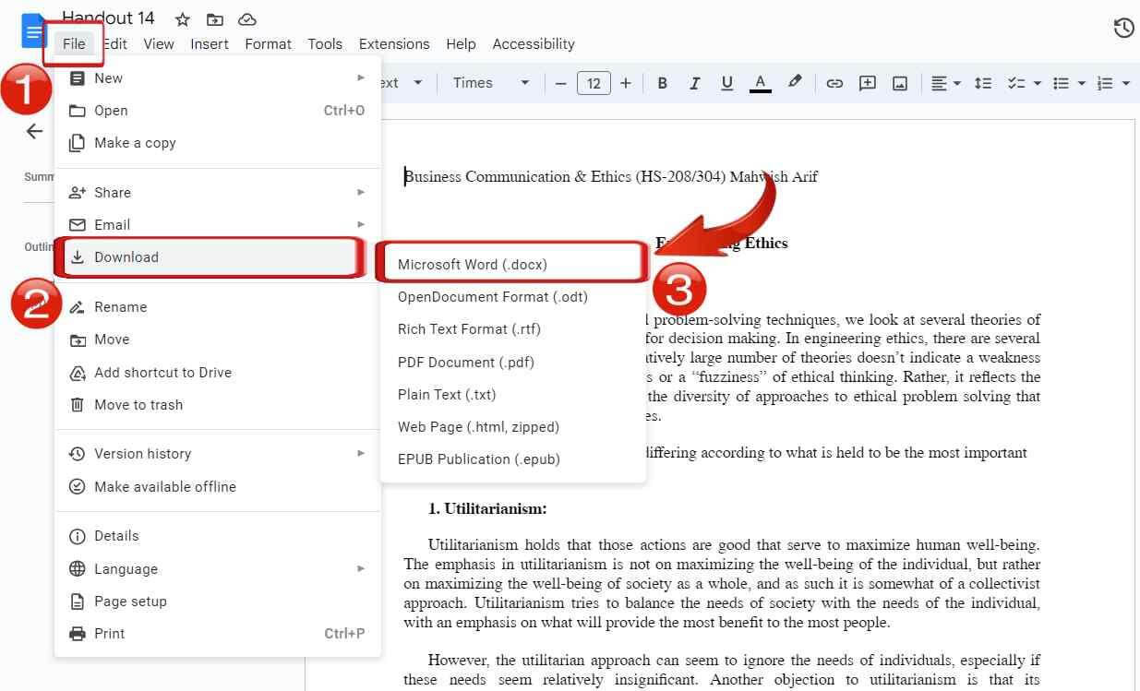Open the Google Docs home icon
This screenshot has height=691, width=1140.
tap(31, 30)
